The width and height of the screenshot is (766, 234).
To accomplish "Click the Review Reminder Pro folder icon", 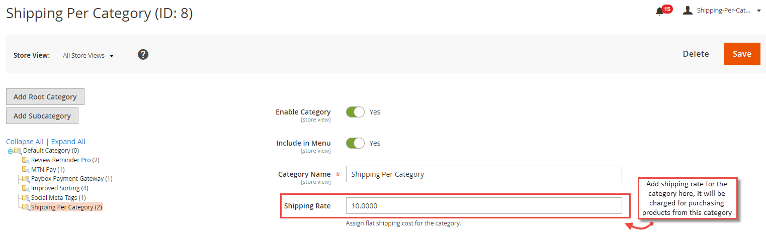I will tap(26, 160).
